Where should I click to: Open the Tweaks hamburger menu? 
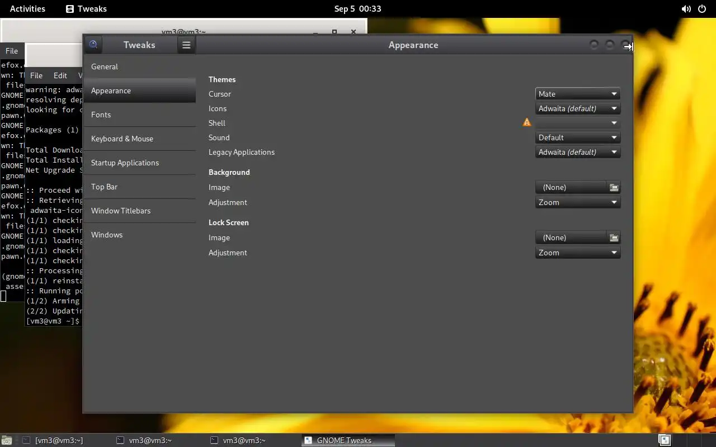pos(186,45)
